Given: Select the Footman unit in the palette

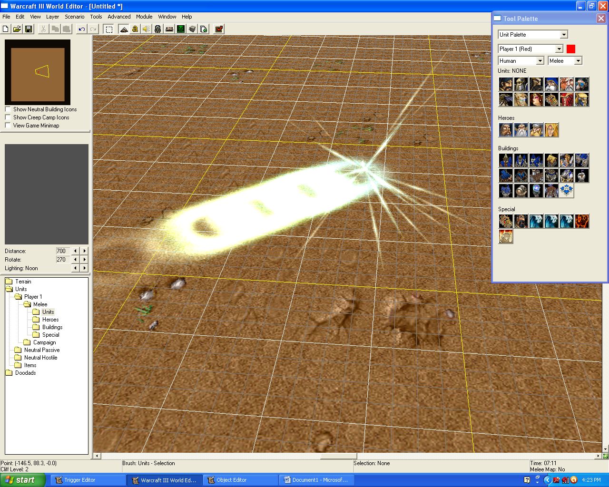Looking at the screenshot, I should tap(521, 84).
